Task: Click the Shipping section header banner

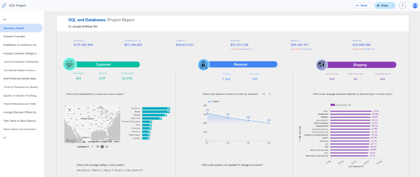Action: [x=361, y=65]
